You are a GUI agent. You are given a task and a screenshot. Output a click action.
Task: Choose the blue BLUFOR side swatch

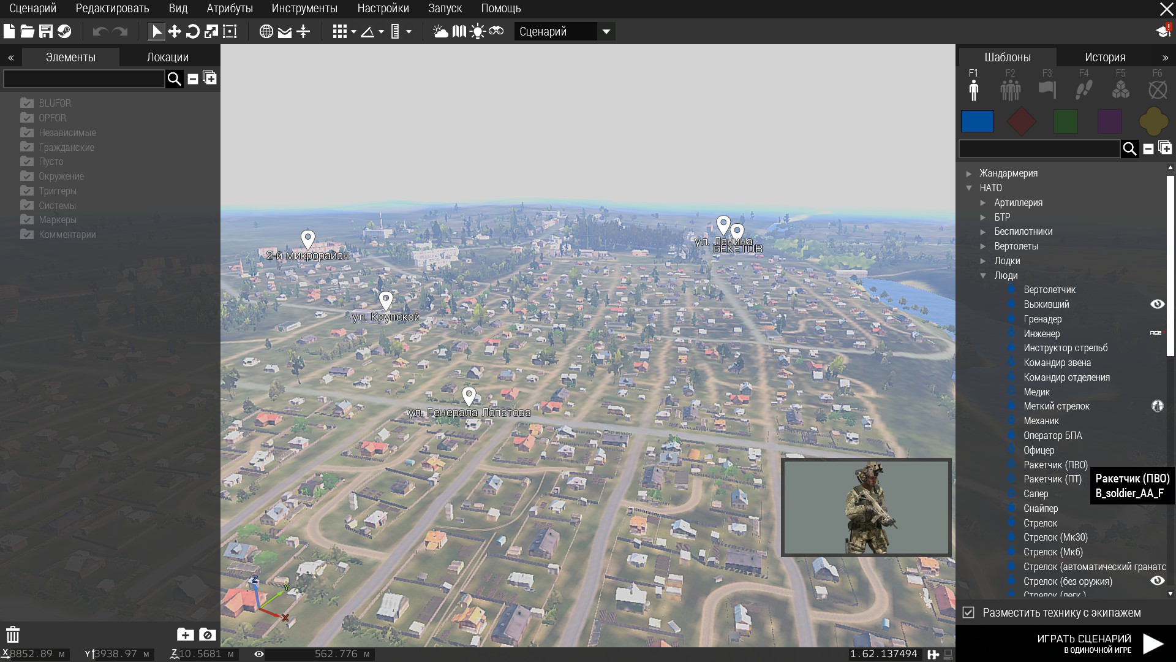coord(978,121)
